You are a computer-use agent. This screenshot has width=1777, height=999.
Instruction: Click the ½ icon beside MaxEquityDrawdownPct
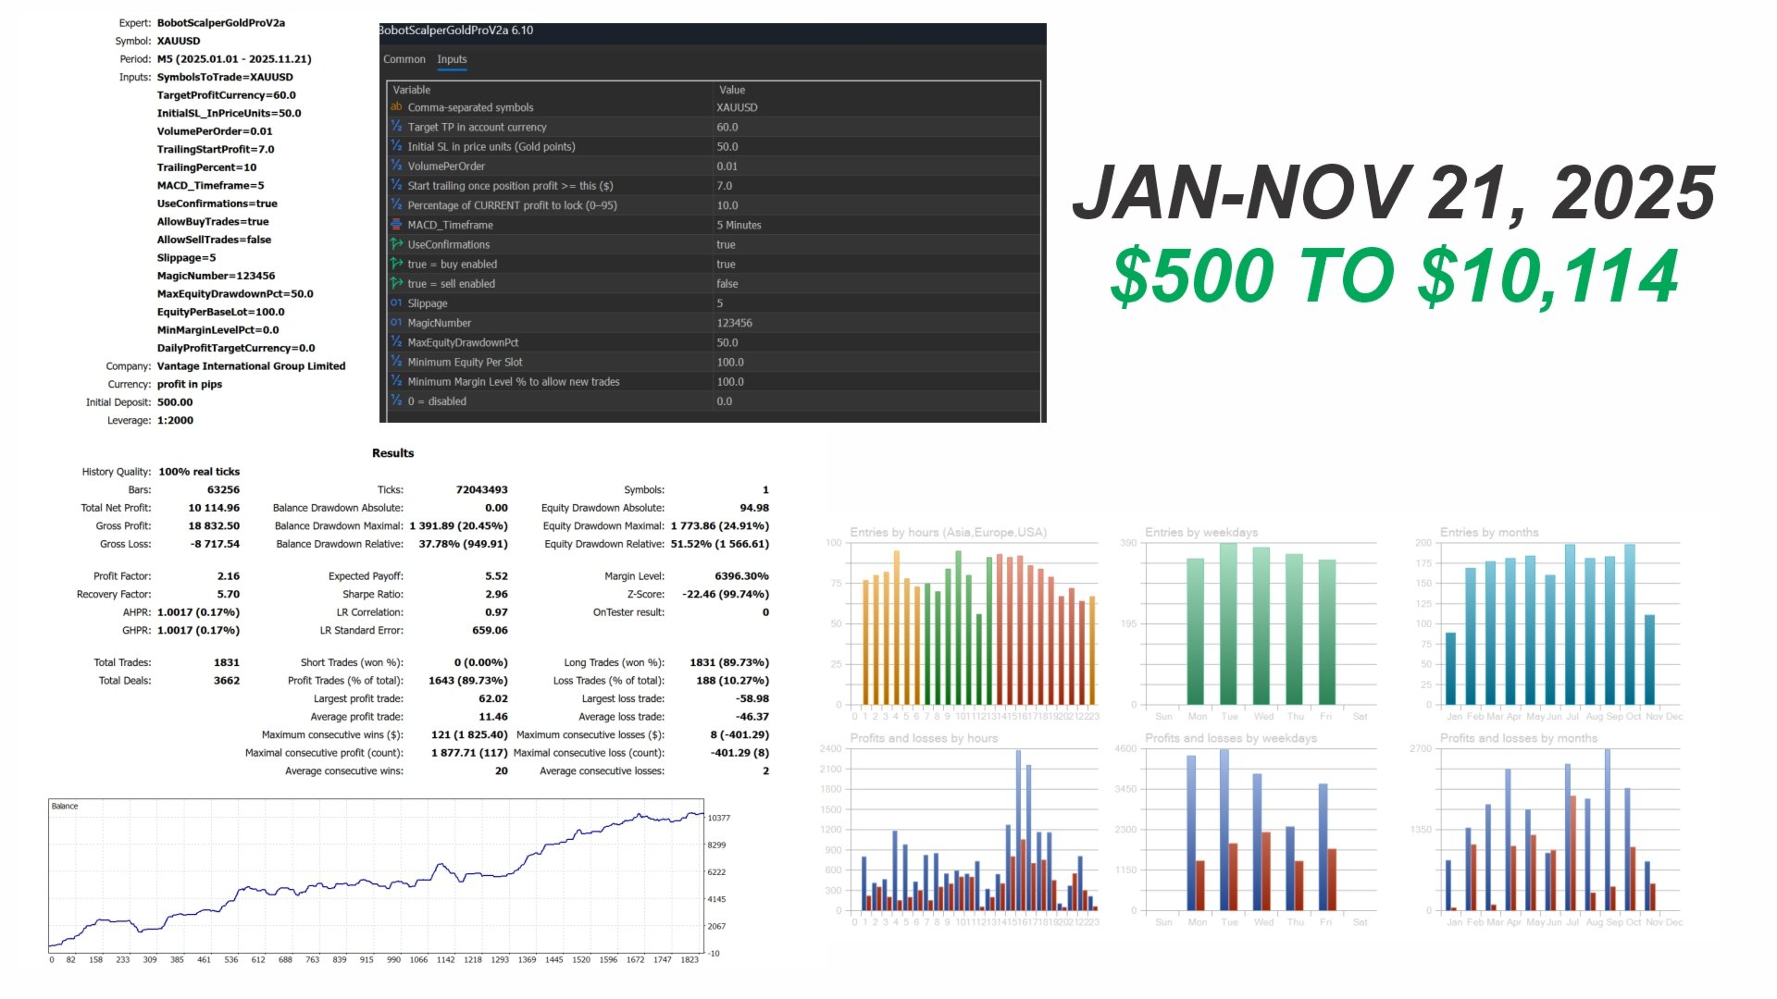(x=396, y=342)
